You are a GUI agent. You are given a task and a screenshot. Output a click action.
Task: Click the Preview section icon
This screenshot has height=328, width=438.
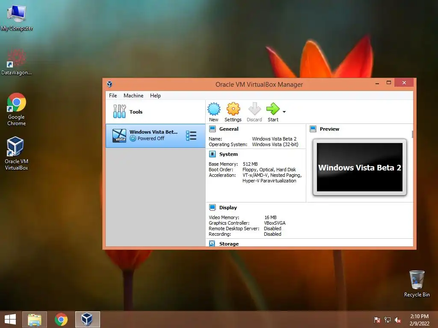click(x=313, y=129)
